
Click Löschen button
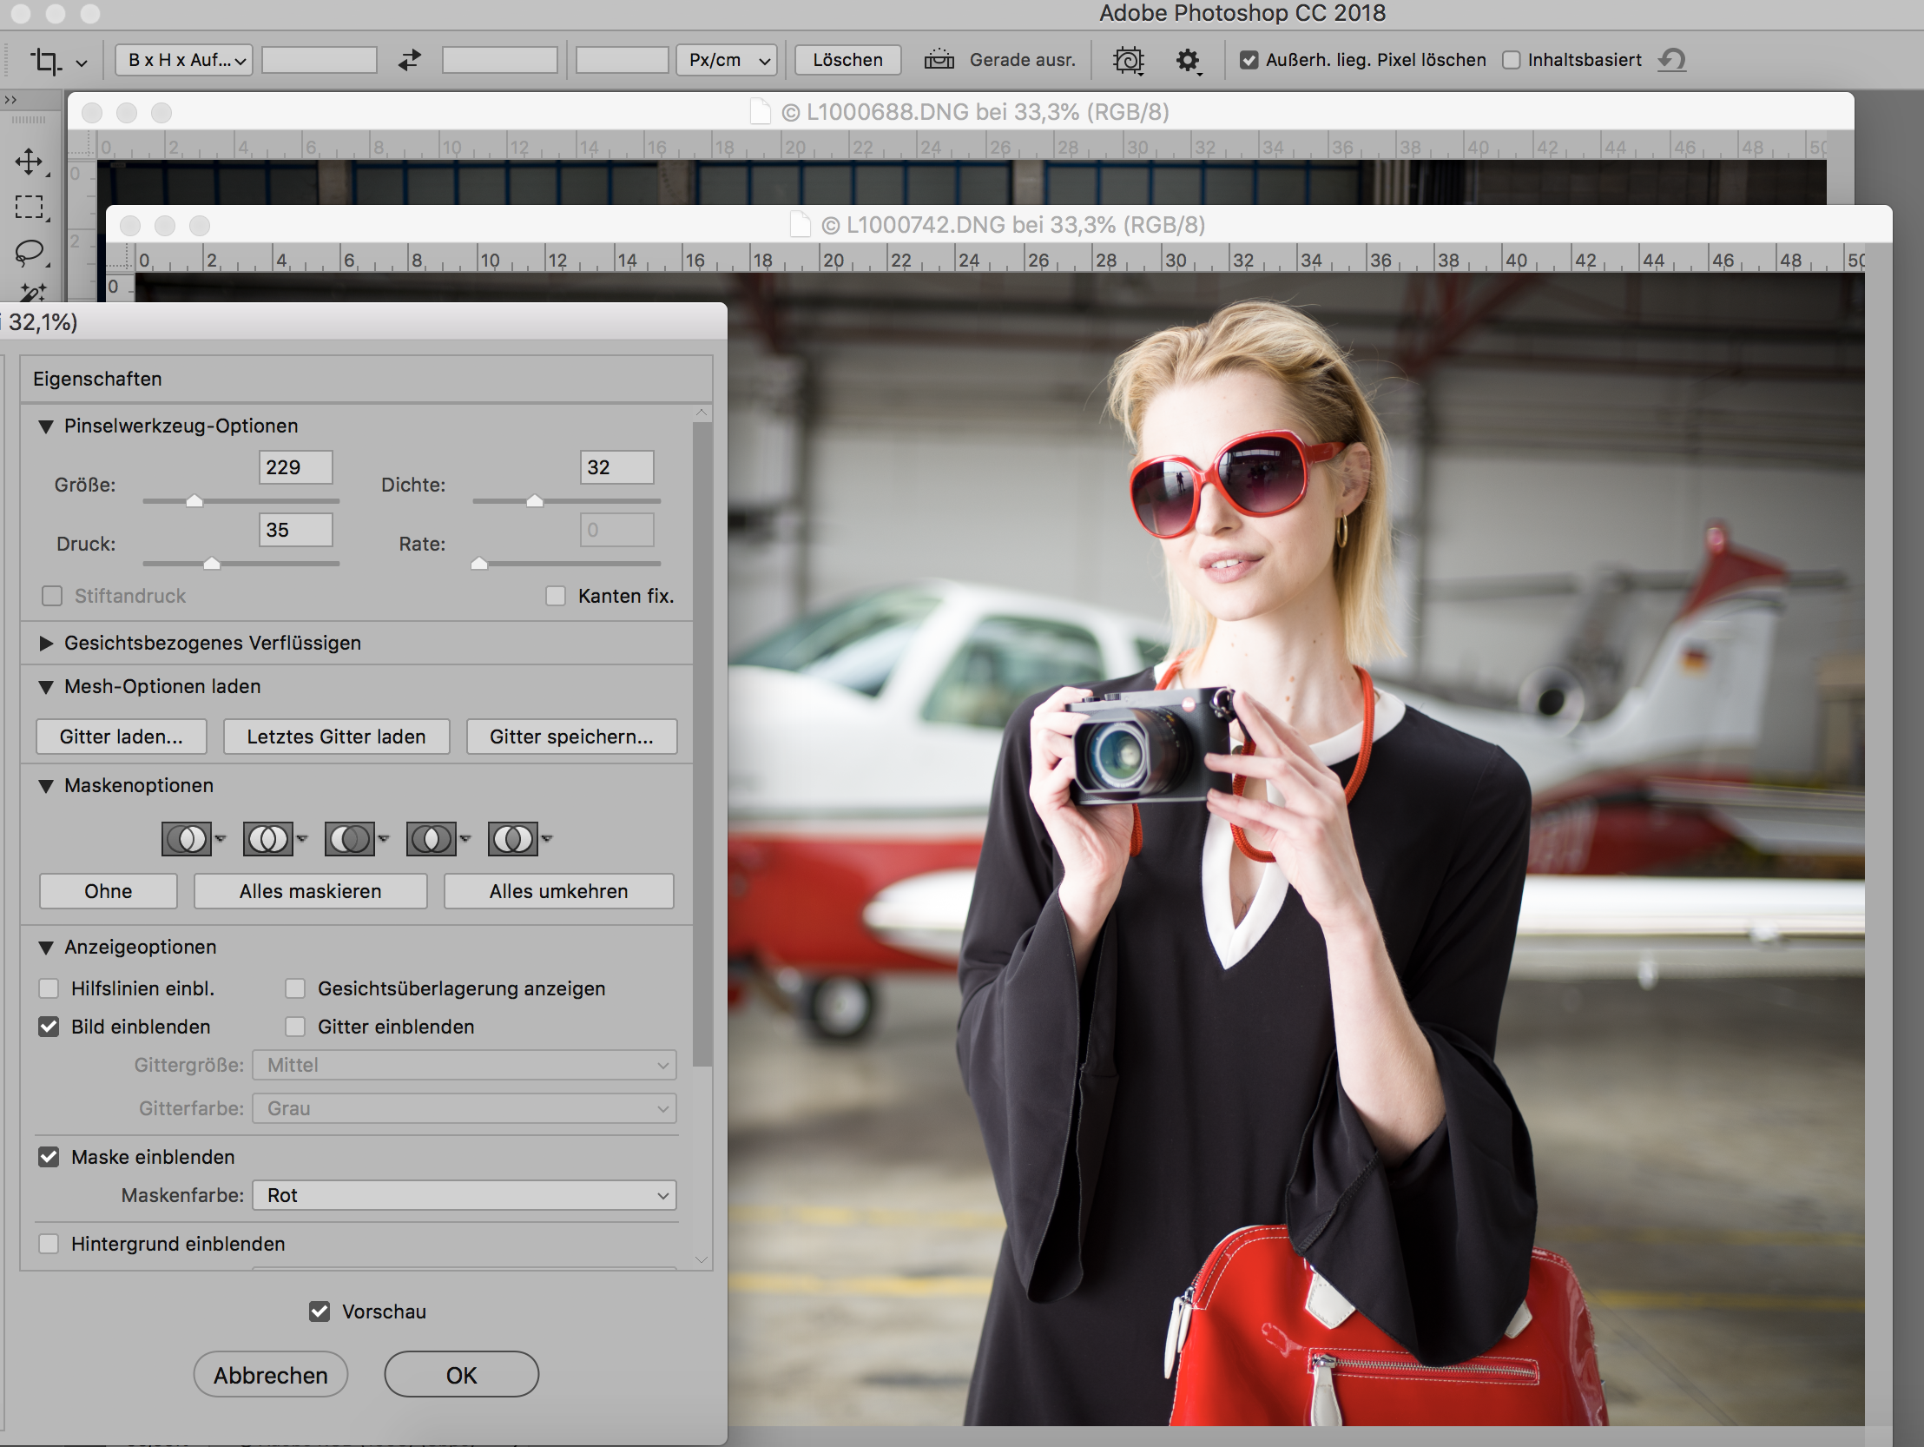pyautogui.click(x=848, y=60)
